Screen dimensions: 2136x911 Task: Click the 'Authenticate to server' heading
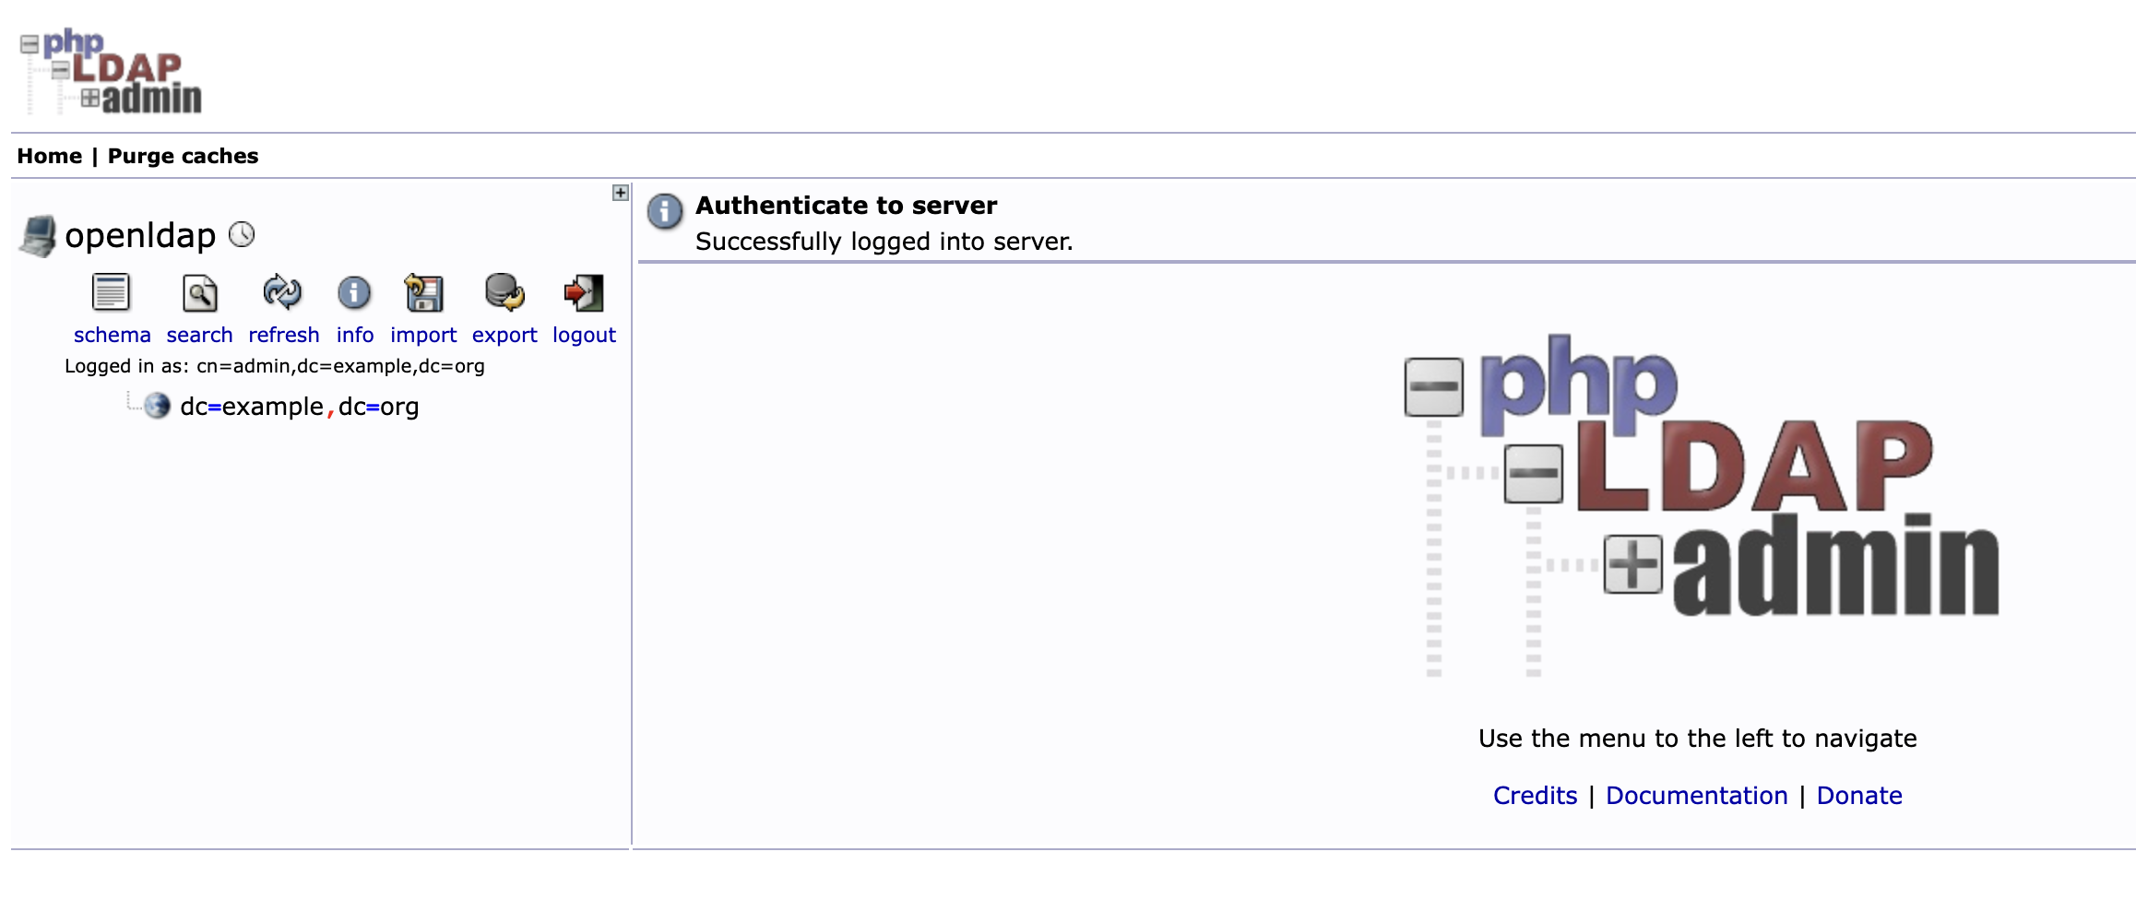click(x=847, y=205)
